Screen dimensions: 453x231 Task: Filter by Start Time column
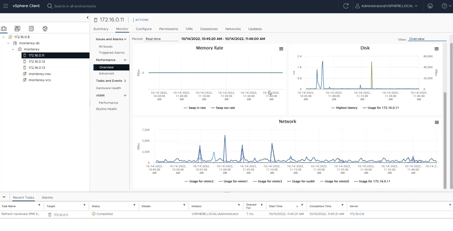(302, 205)
